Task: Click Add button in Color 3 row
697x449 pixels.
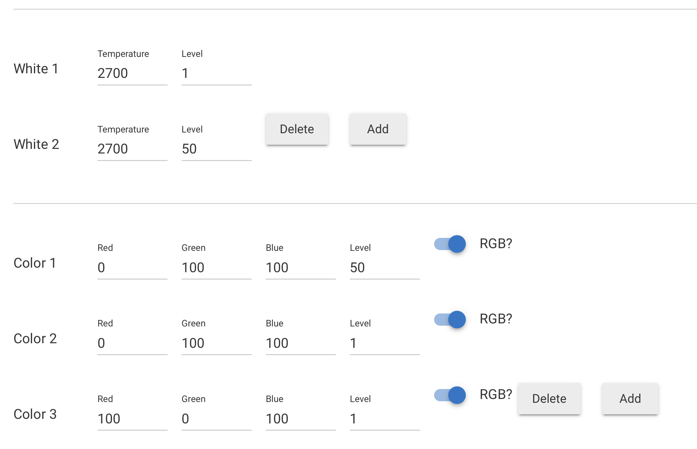Action: [x=630, y=399]
